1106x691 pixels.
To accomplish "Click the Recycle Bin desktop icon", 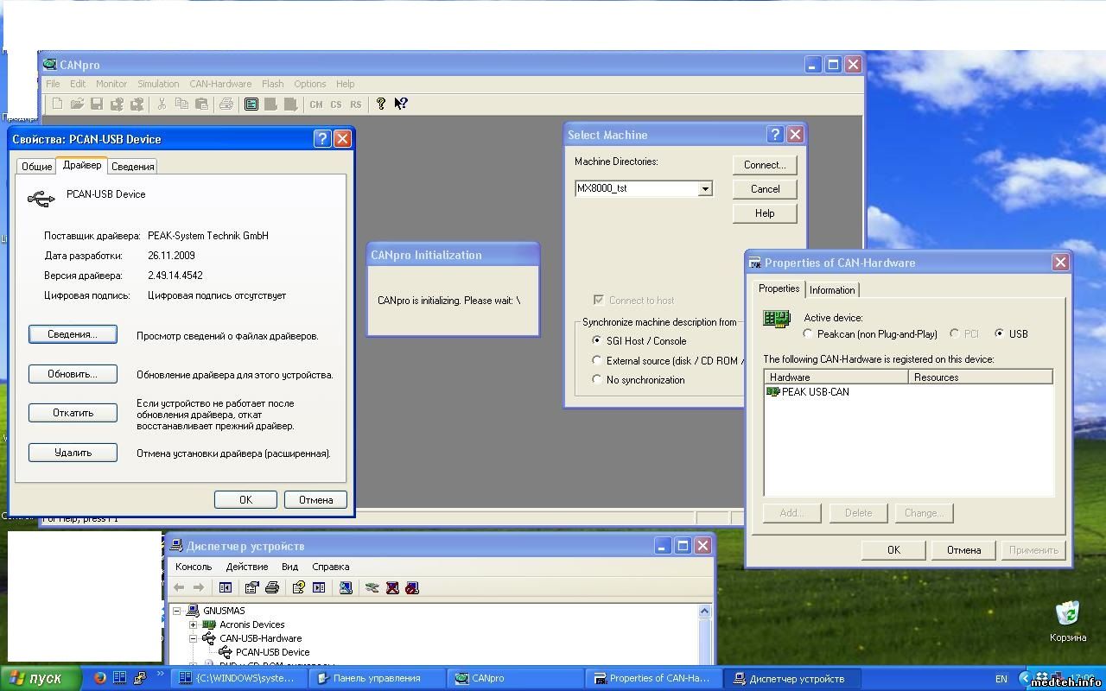I will click(1068, 615).
